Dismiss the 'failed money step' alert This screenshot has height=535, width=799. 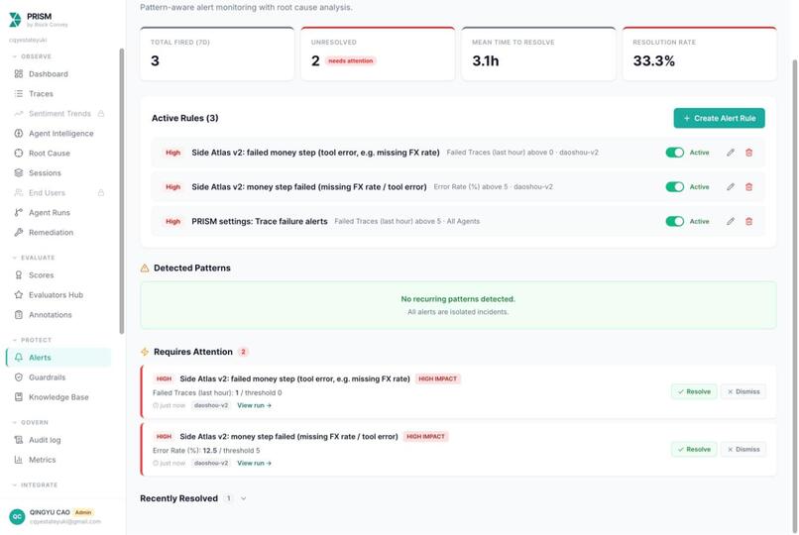(742, 392)
